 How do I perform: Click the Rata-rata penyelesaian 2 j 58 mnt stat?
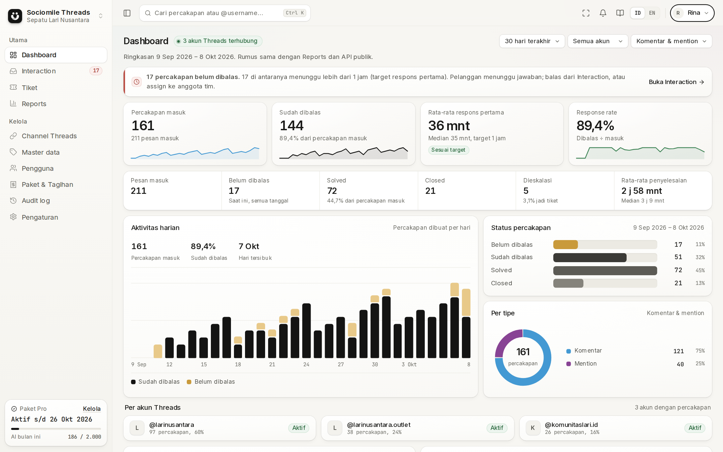click(x=663, y=191)
